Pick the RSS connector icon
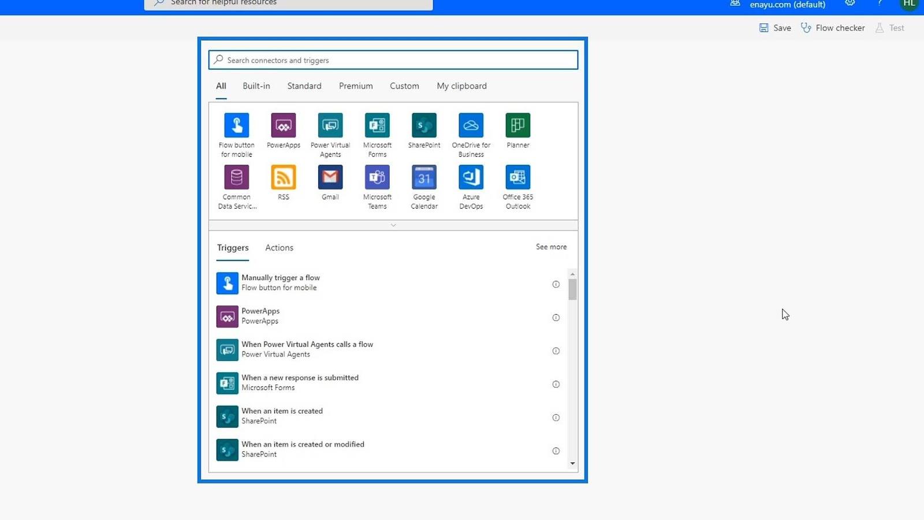The image size is (924, 520). coord(284,177)
